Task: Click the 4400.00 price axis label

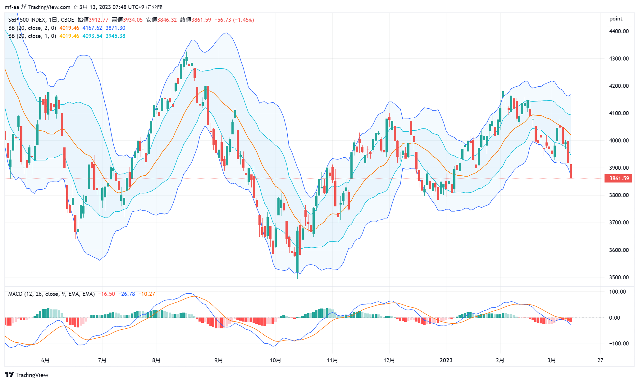Action: 619,31
